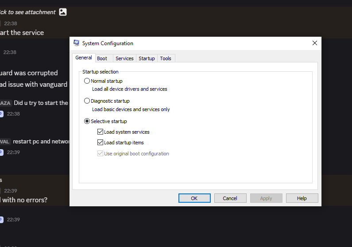Click the 'Did u try to start the' message

[41, 103]
